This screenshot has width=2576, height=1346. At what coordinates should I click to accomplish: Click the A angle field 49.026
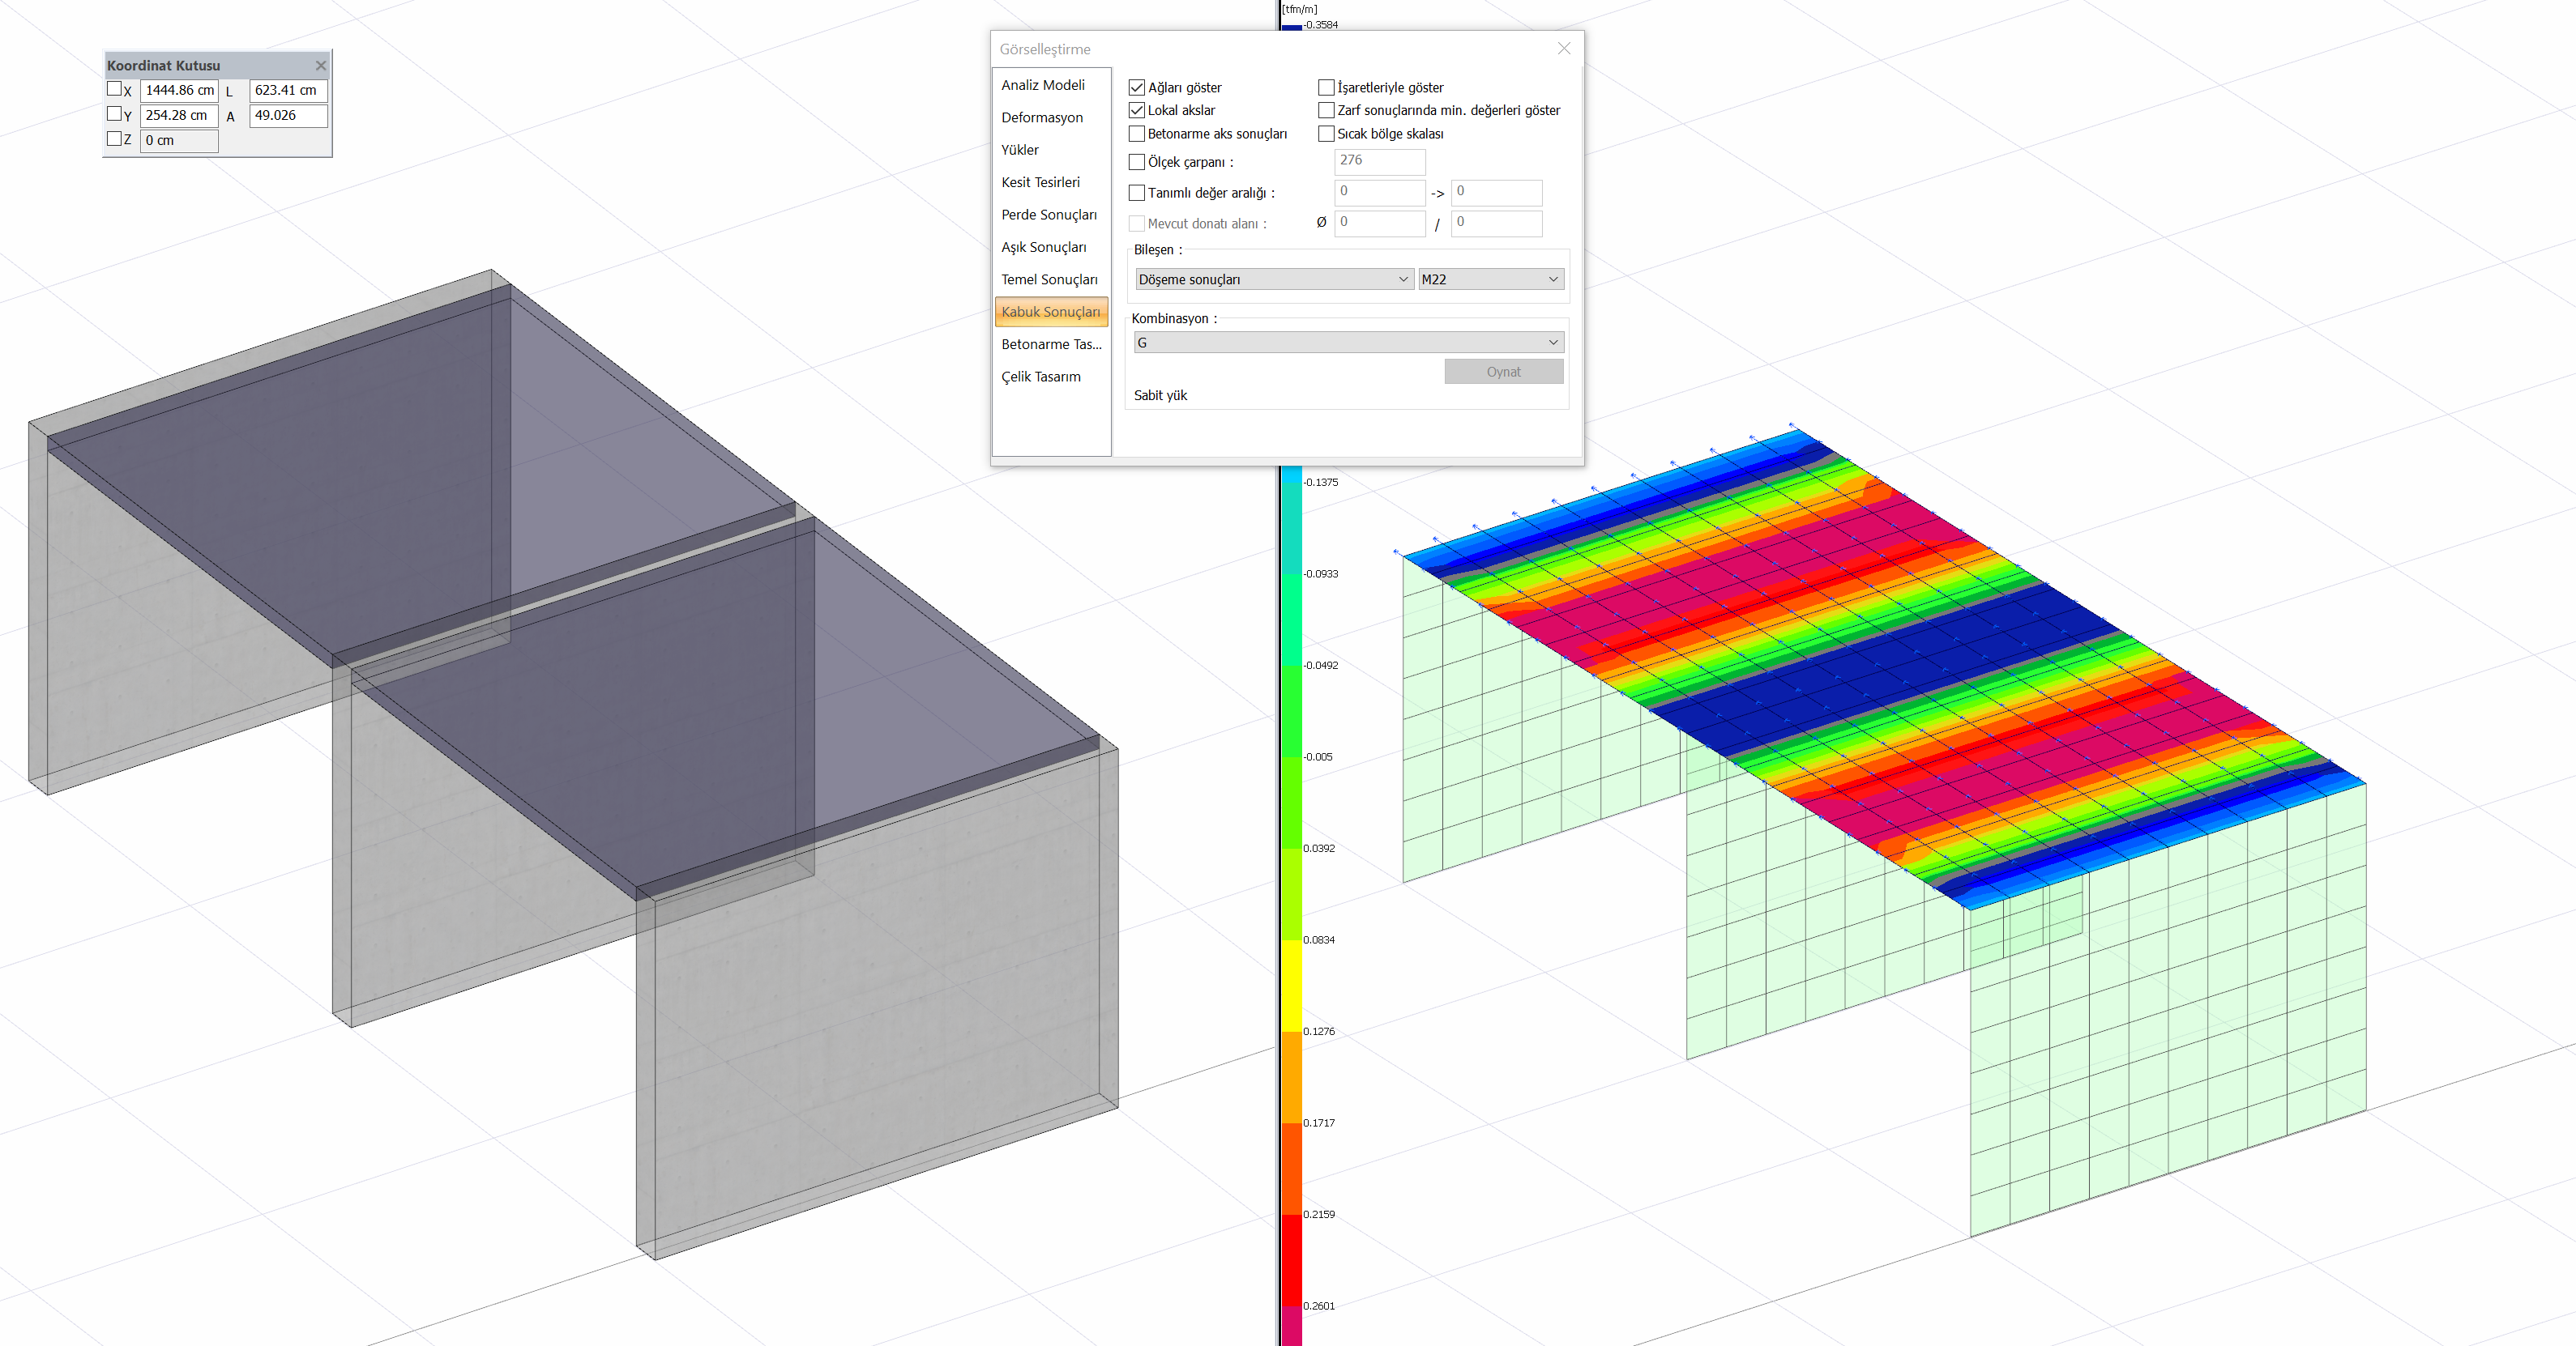click(x=289, y=115)
